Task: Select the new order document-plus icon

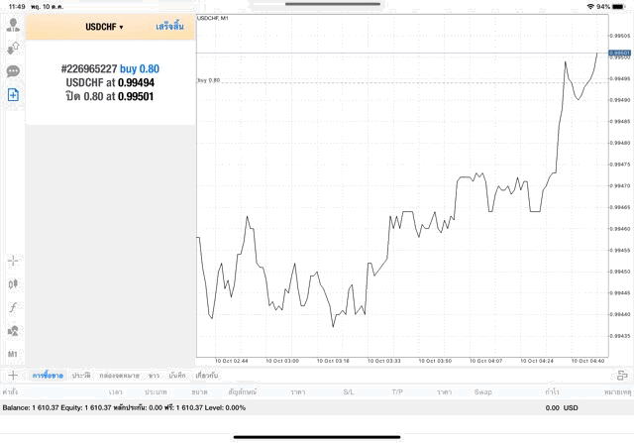Action: [x=13, y=95]
